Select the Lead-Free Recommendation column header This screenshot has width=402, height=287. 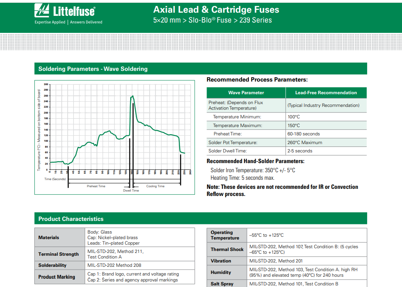click(x=326, y=93)
